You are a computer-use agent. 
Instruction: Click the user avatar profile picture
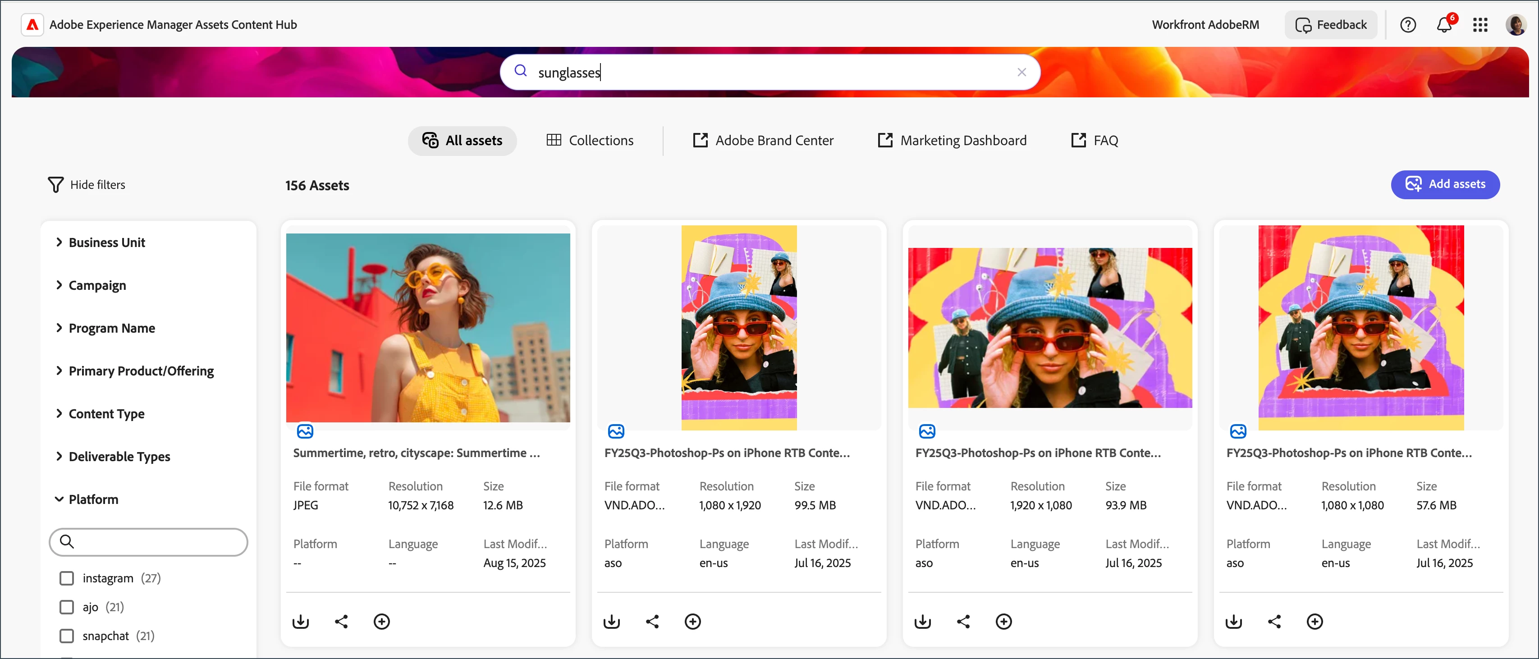click(x=1517, y=24)
